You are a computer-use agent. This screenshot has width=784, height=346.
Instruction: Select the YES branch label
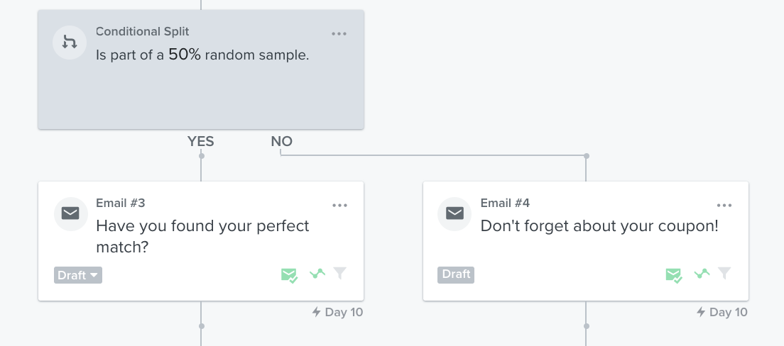click(200, 142)
